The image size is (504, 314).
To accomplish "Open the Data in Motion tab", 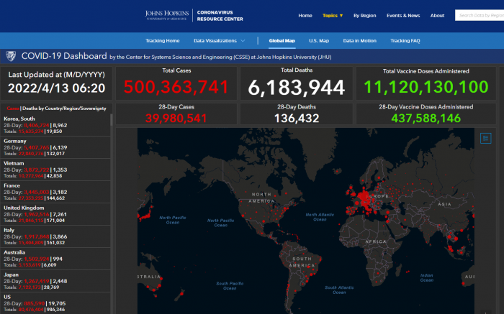I will click(361, 41).
